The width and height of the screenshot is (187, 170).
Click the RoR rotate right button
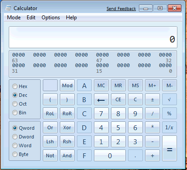click(67, 113)
